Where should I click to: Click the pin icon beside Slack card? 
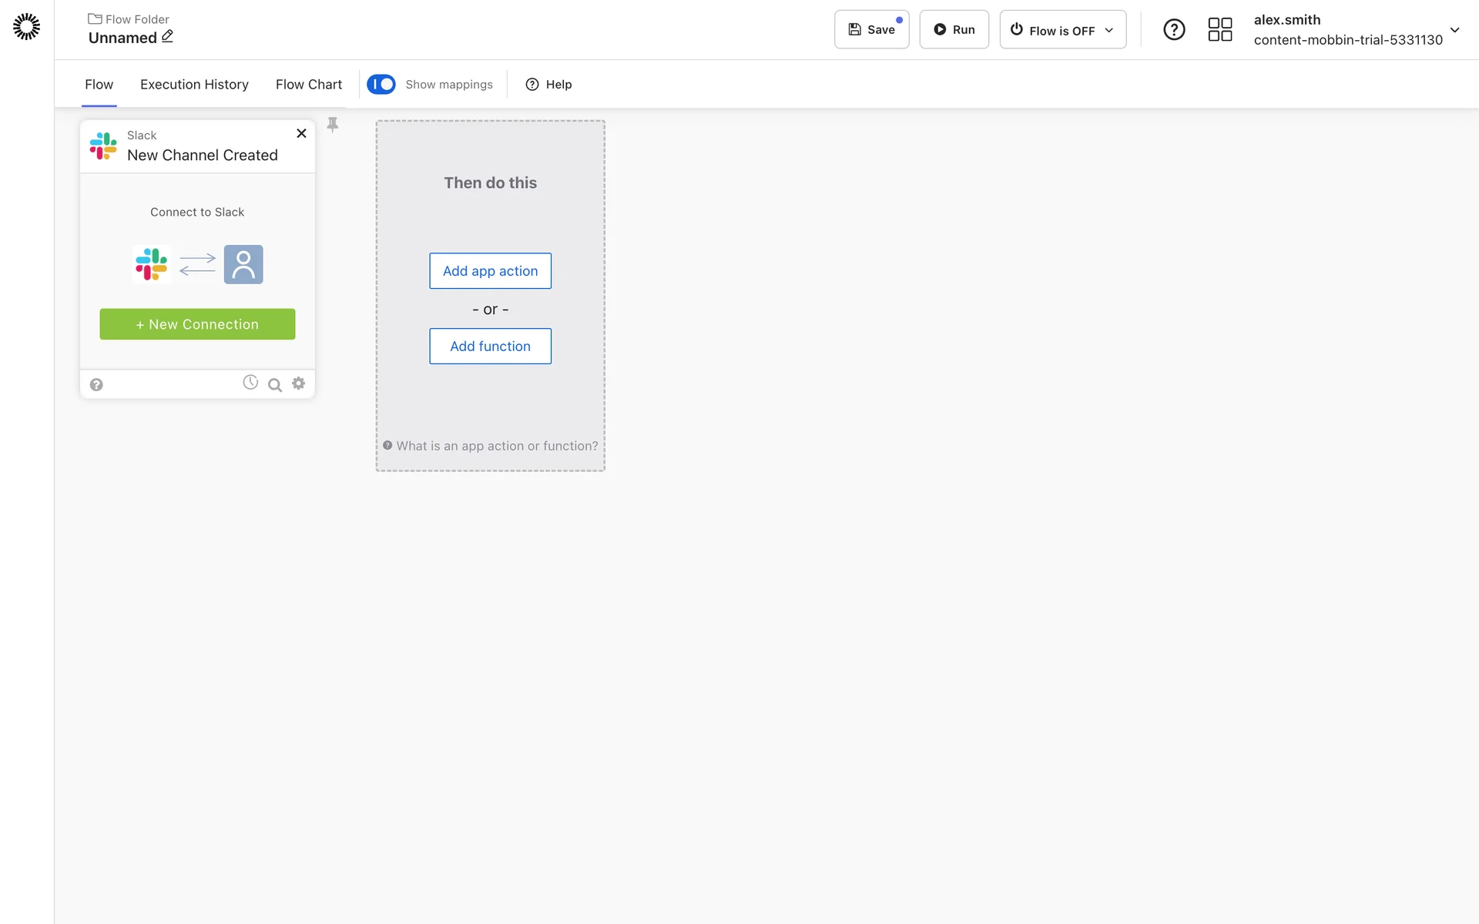point(333,125)
